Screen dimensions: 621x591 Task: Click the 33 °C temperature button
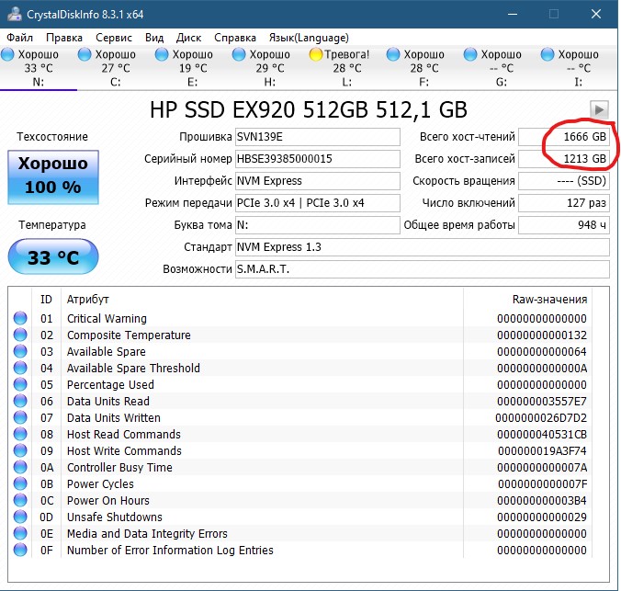pyautogui.click(x=52, y=257)
